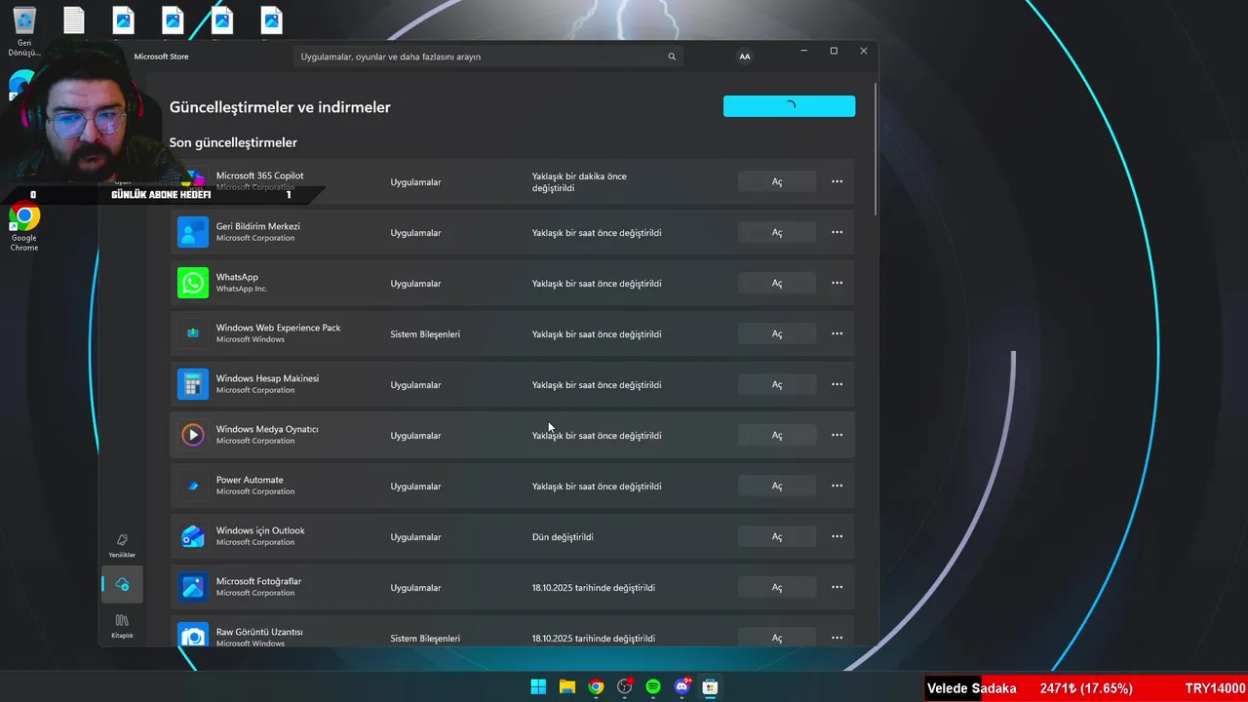Click Aç for Windows Medya Oynatıcı

tap(777, 435)
